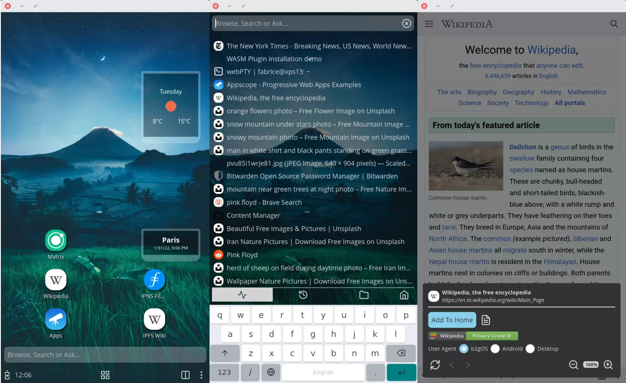Tap the teal return key on the keyboard
This screenshot has width=626, height=383.
click(x=401, y=372)
